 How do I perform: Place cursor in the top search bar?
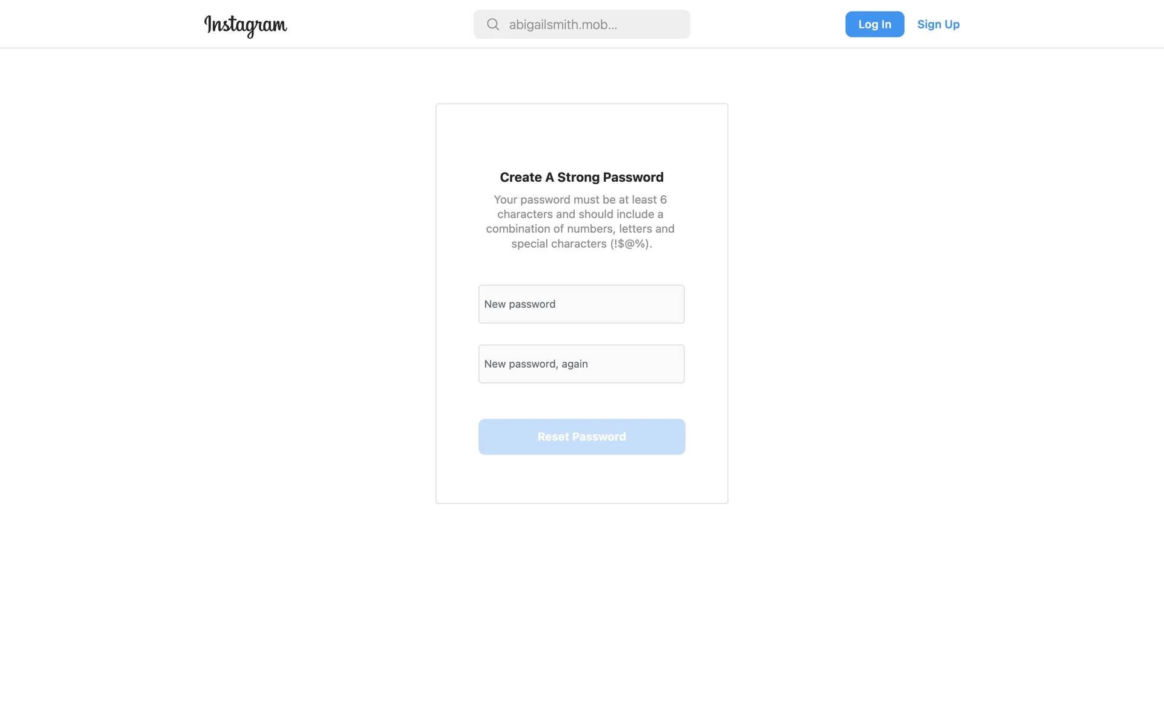(x=581, y=24)
